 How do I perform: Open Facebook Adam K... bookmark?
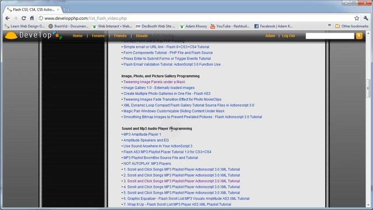pyautogui.click(x=273, y=26)
